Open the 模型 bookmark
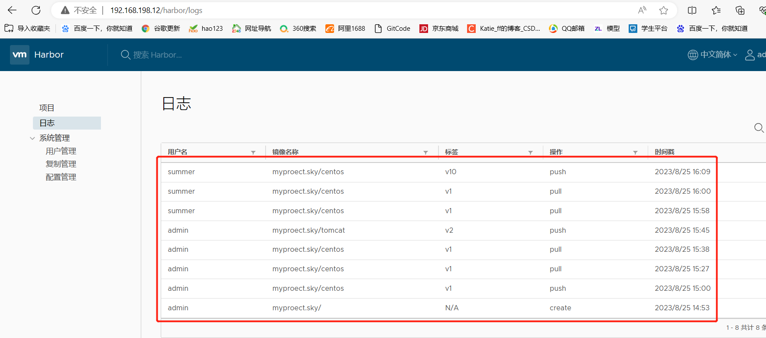The width and height of the screenshot is (766, 338). 607,28
